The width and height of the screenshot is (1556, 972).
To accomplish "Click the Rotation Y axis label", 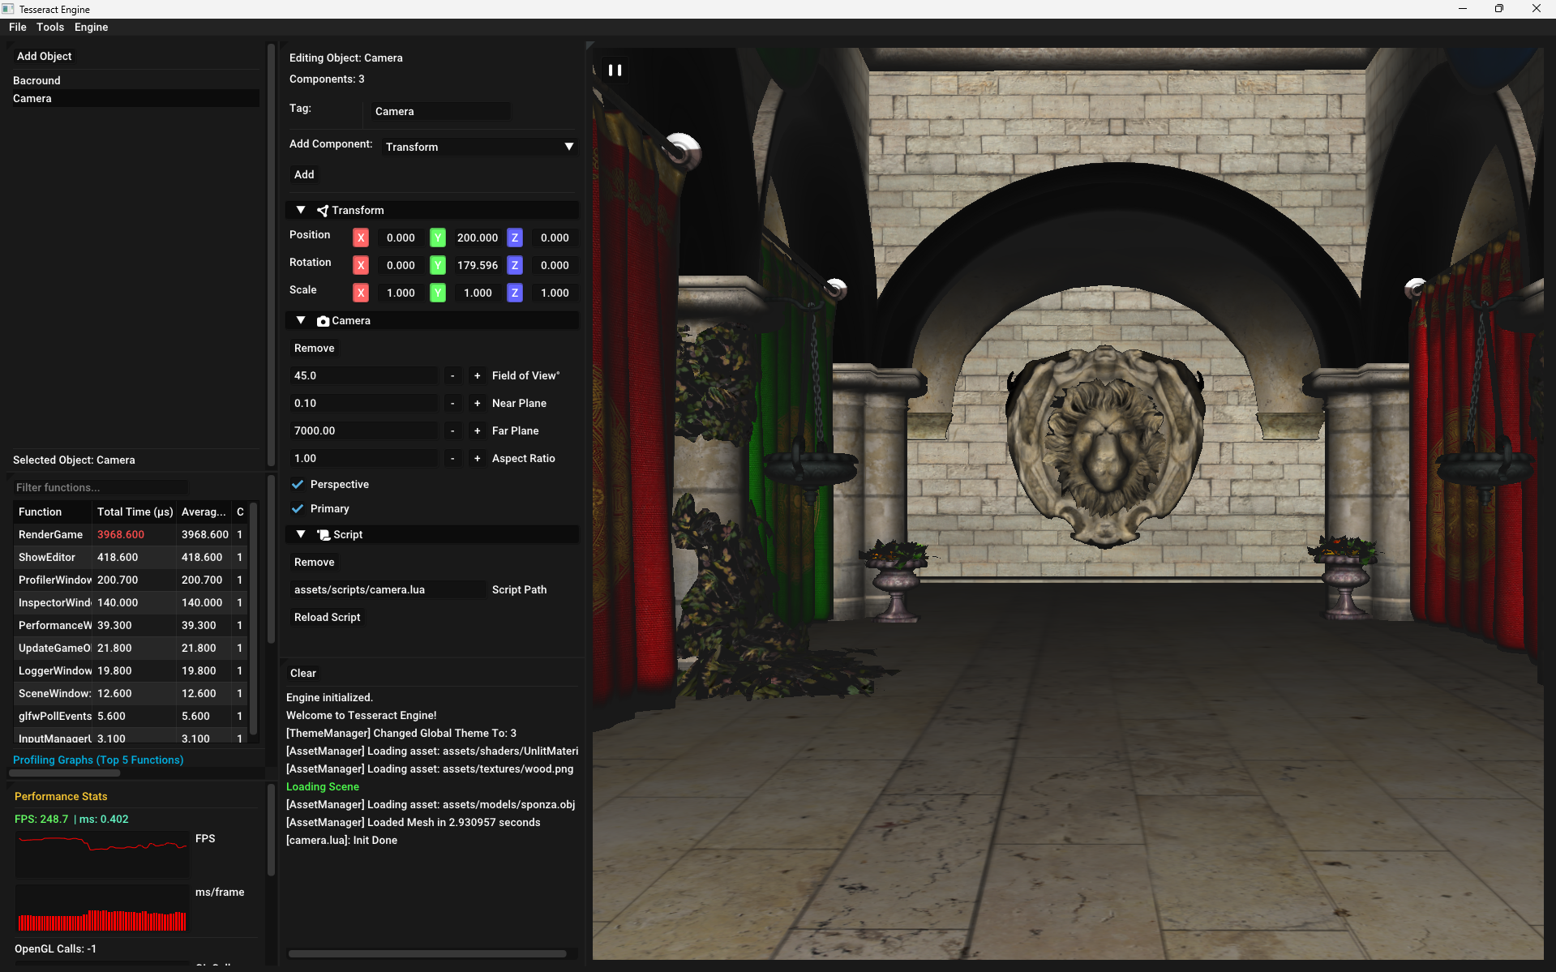I will click(x=438, y=265).
